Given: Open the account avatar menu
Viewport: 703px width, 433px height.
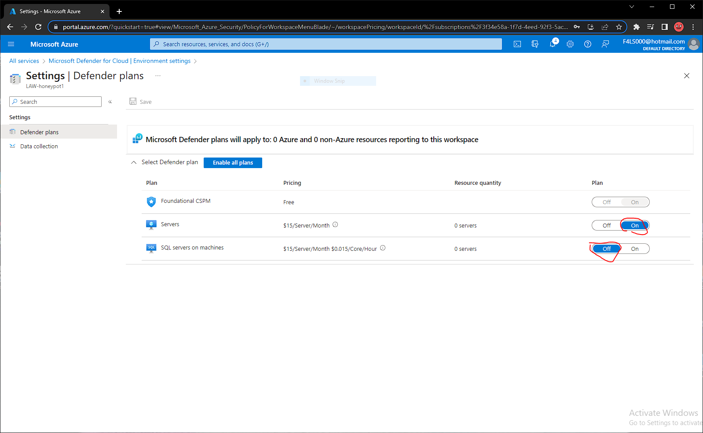Looking at the screenshot, I should tap(694, 44).
